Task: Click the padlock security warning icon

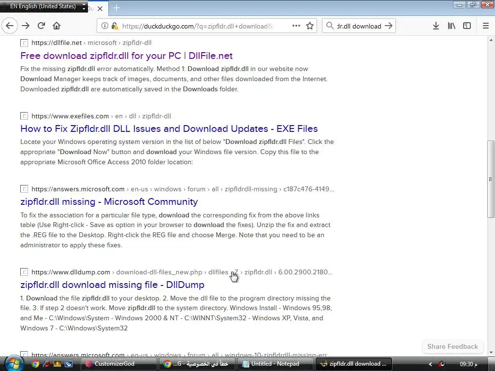Action: 115,26
